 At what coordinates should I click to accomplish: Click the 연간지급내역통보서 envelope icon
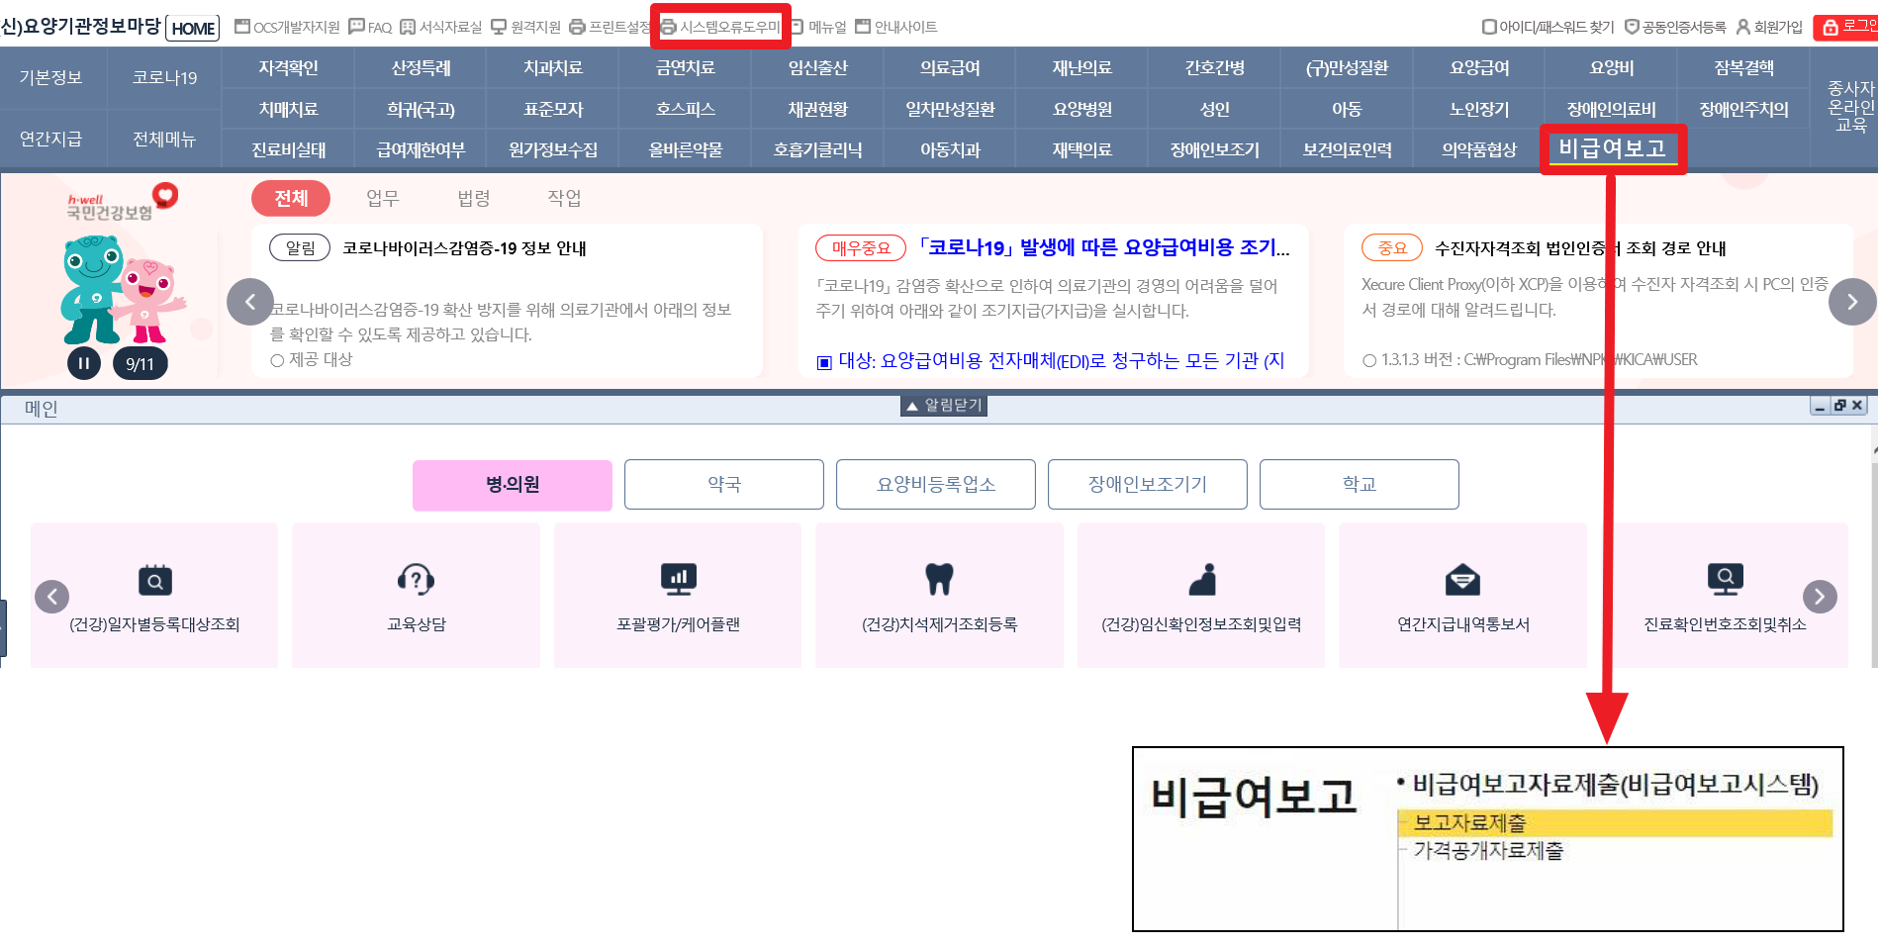(1462, 580)
